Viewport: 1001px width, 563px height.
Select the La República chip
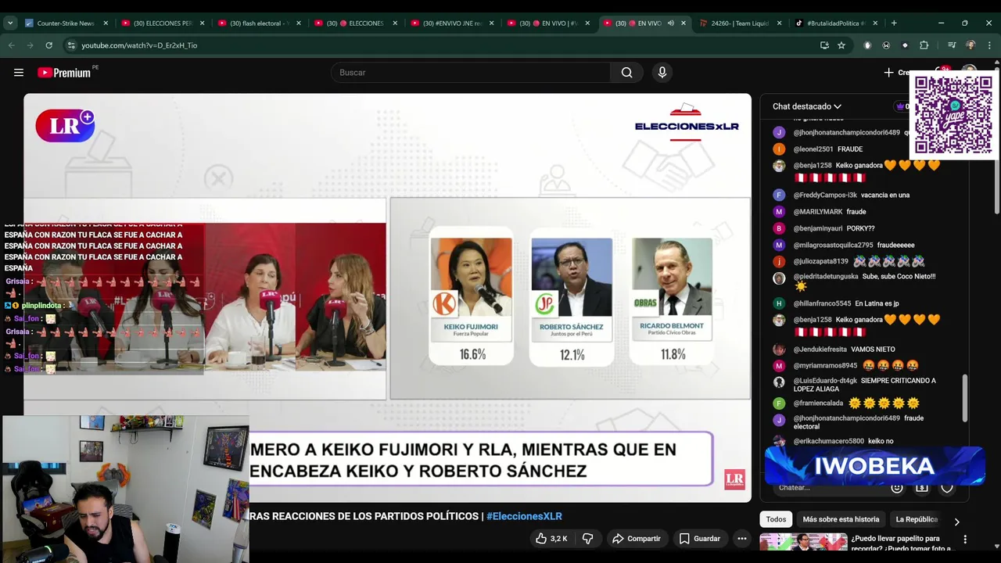pos(917,519)
